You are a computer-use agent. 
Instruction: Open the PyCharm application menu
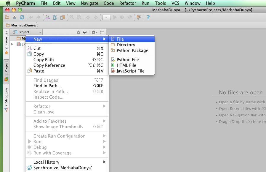[25, 3]
